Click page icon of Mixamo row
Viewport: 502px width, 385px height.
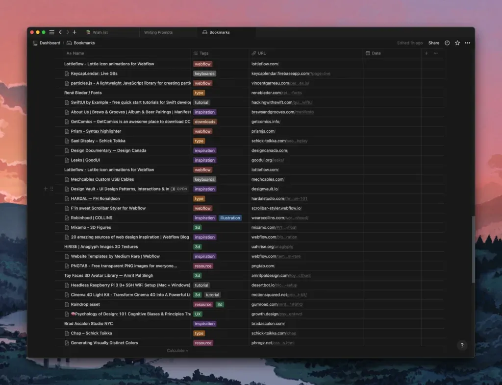pos(67,227)
